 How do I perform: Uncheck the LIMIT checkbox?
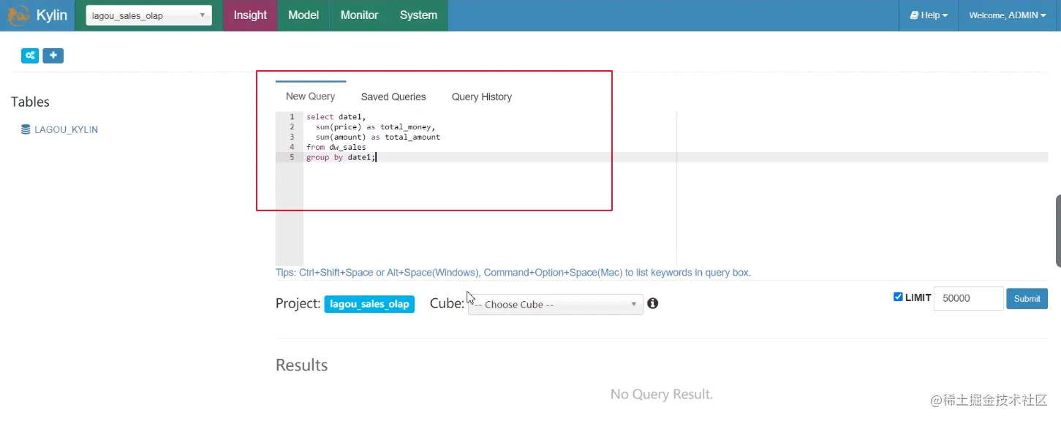(898, 297)
